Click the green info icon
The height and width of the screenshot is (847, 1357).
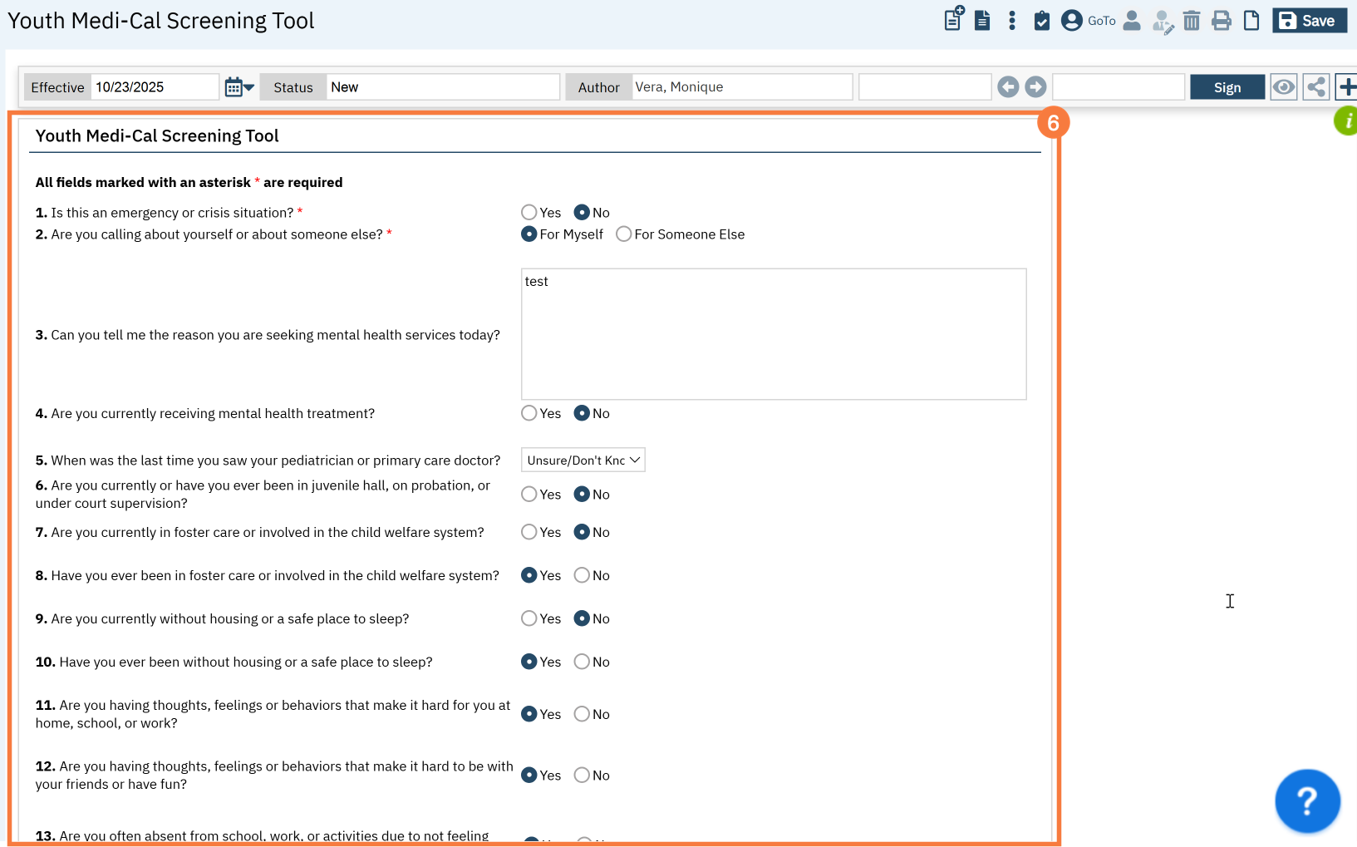tap(1346, 121)
